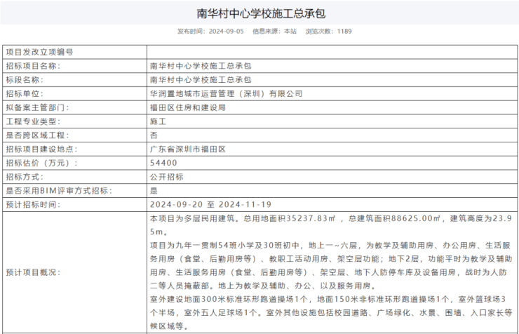This screenshot has height=334, width=519.
Task: Click the page title 南华村中心学校施工总承包 heading
Action: click(261, 13)
